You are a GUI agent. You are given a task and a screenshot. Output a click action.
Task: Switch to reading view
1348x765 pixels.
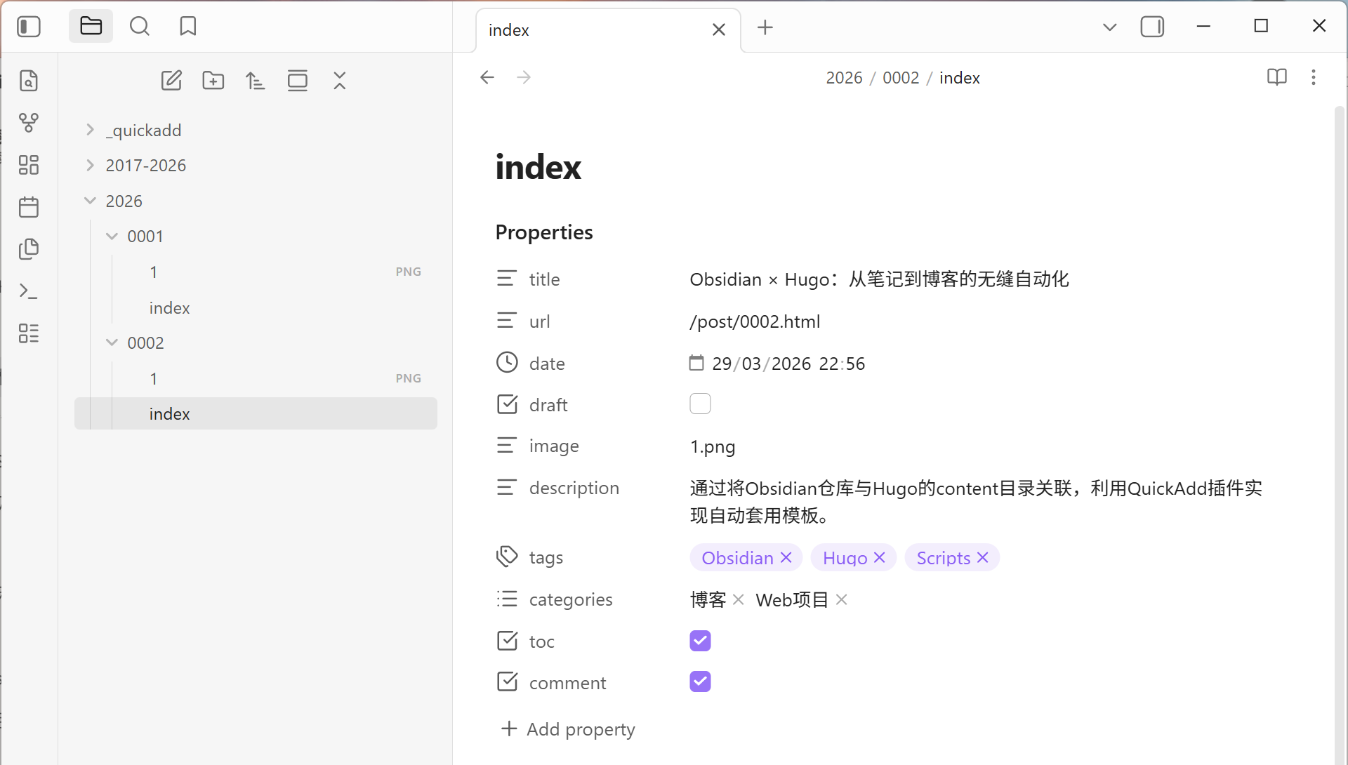click(x=1276, y=77)
